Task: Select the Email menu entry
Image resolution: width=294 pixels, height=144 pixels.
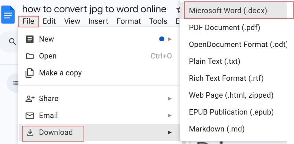Action: coord(99,116)
